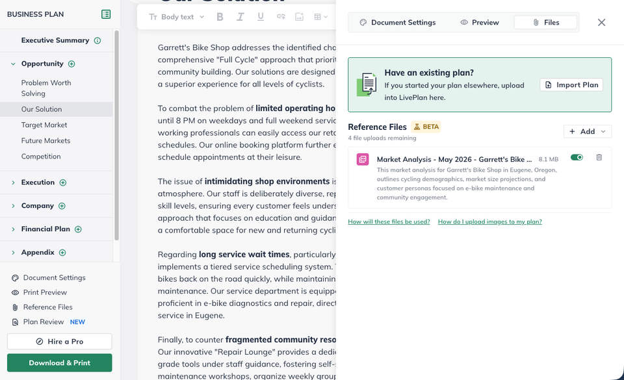
Task: Click the Download & Print button
Action: click(60, 363)
